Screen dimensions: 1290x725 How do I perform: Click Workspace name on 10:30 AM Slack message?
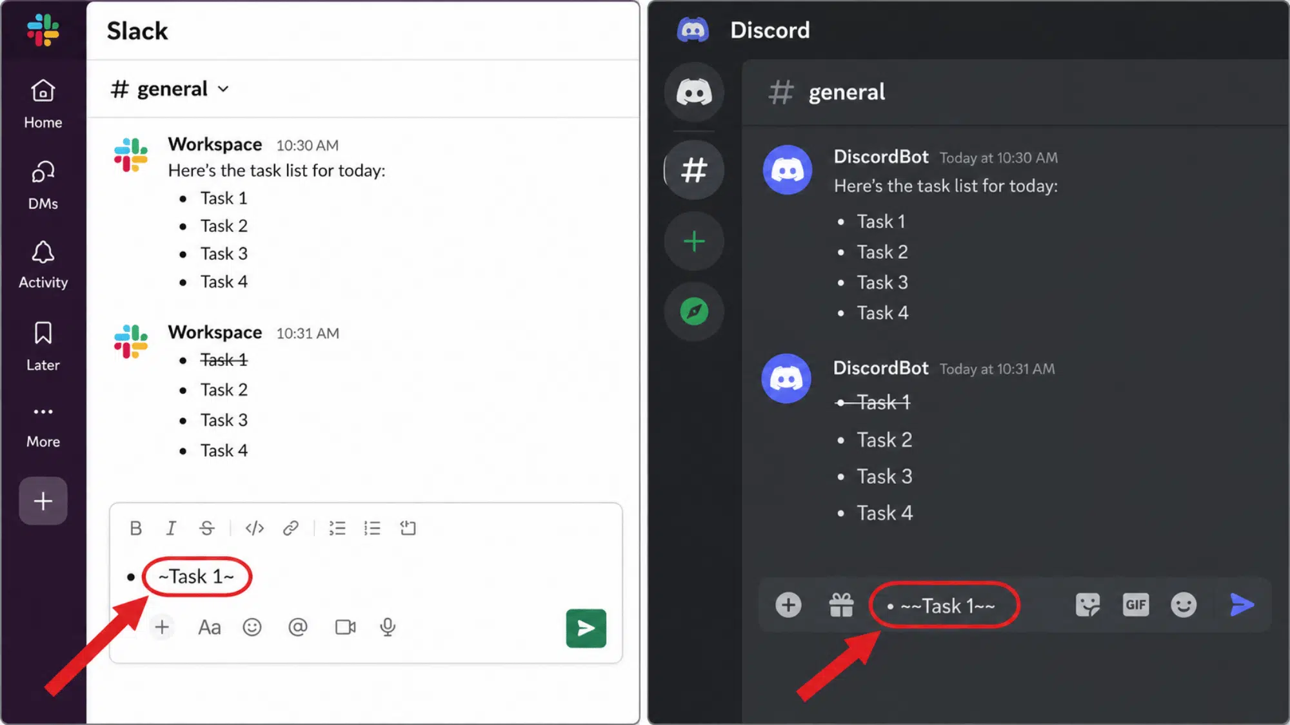click(215, 144)
